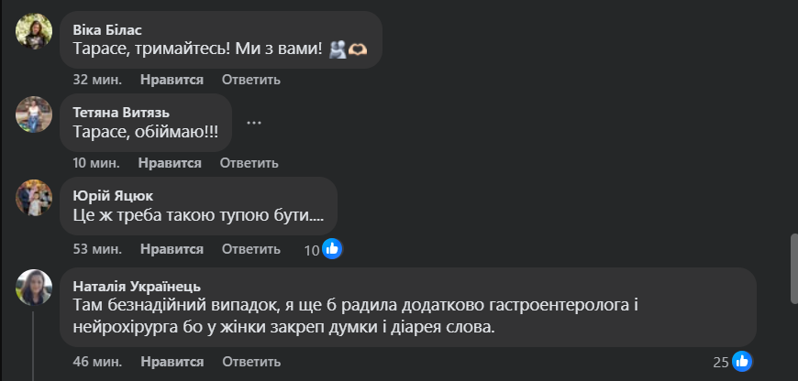
Task: Click Тетяна Витязь profile avatar
Action: pos(34,114)
